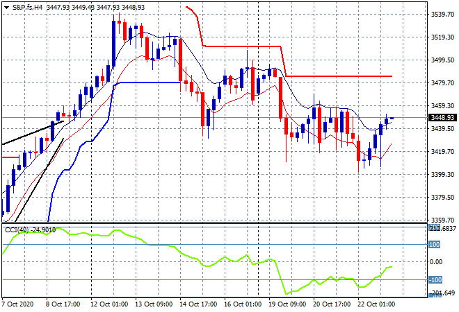Select the red horizontal resistance line at 3485
This screenshot has width=459, height=312.
pos(339,76)
